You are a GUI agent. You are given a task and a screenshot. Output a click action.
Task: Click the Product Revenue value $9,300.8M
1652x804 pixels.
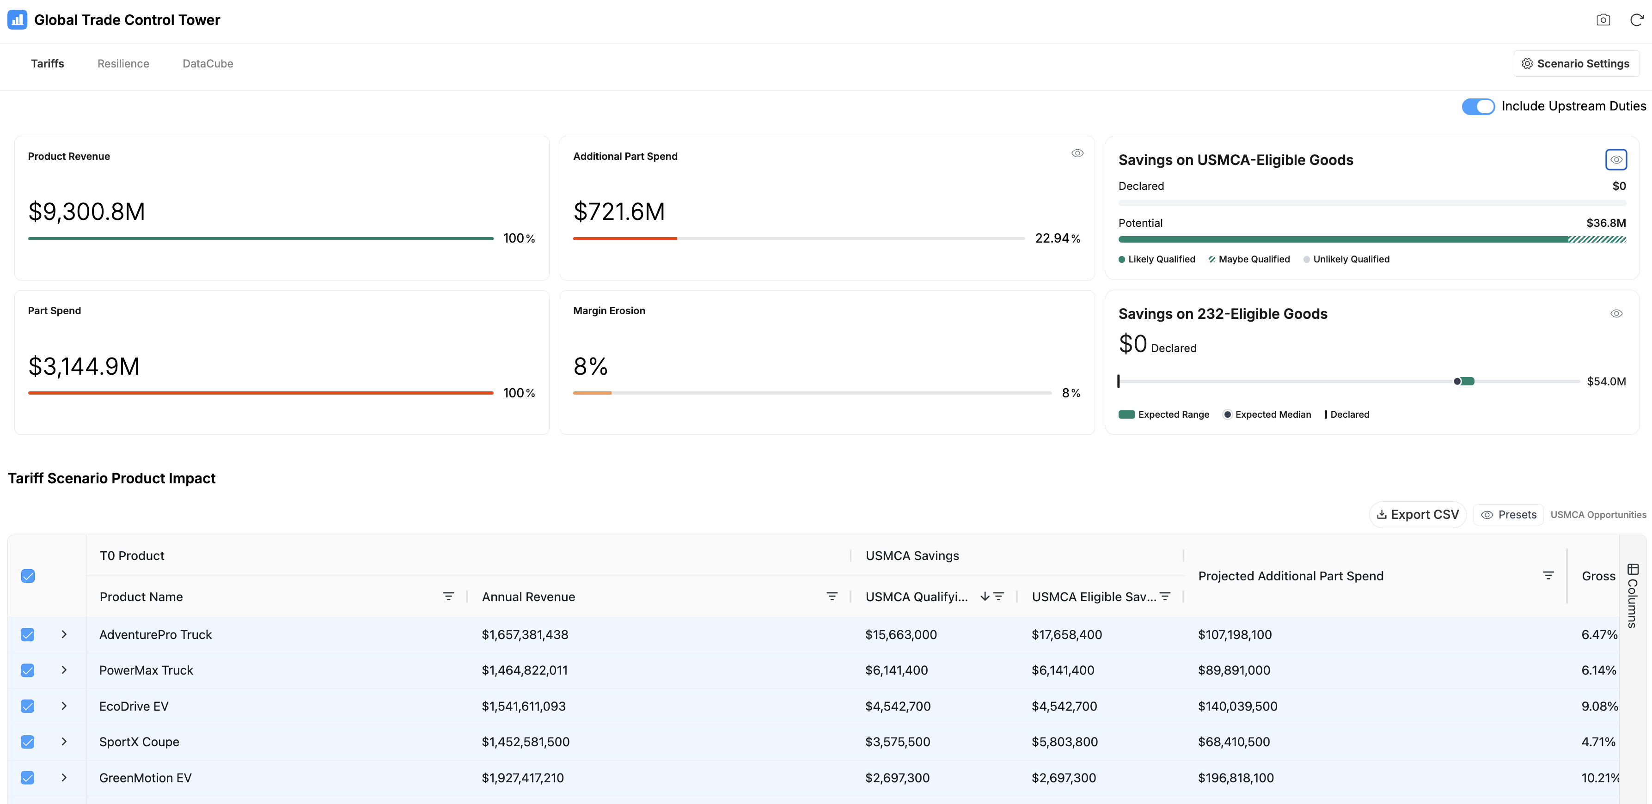(86, 212)
